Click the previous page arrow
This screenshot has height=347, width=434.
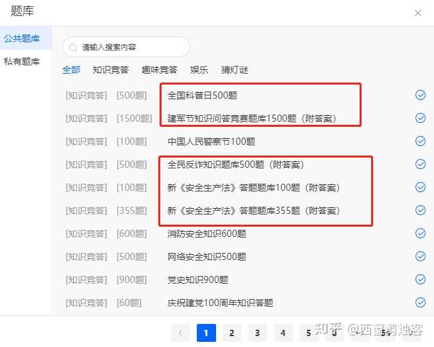pyautogui.click(x=181, y=333)
